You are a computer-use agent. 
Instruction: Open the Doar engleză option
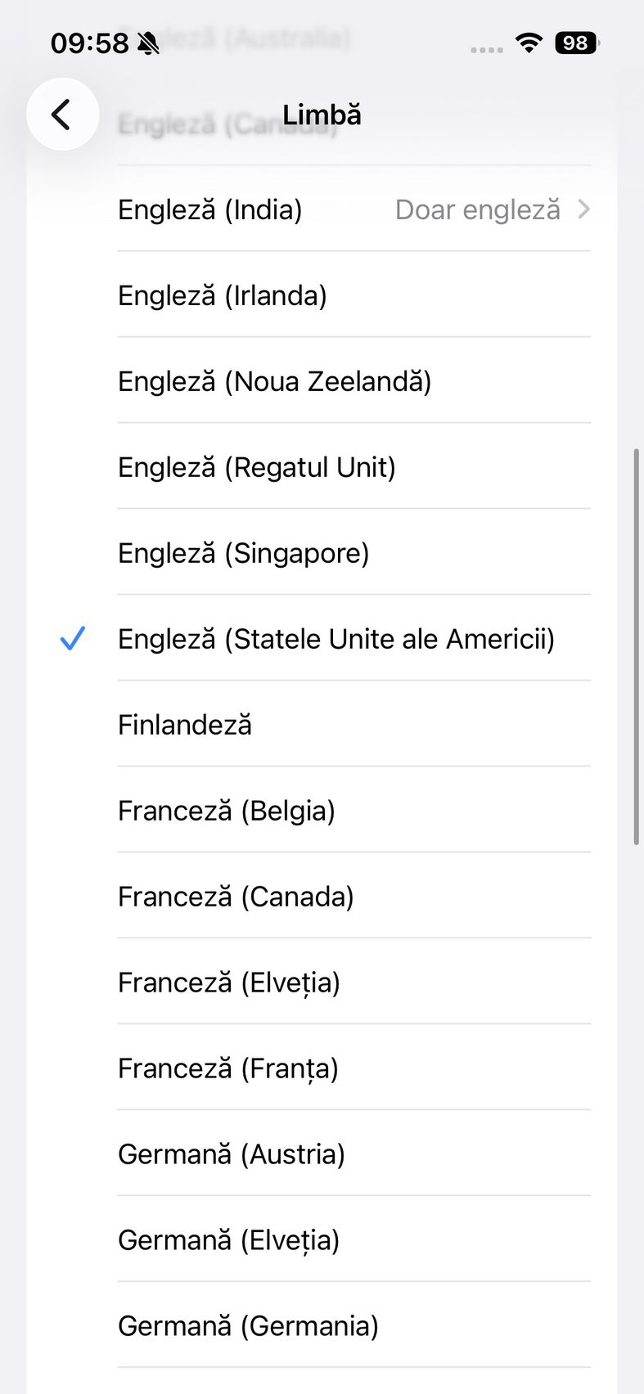478,209
